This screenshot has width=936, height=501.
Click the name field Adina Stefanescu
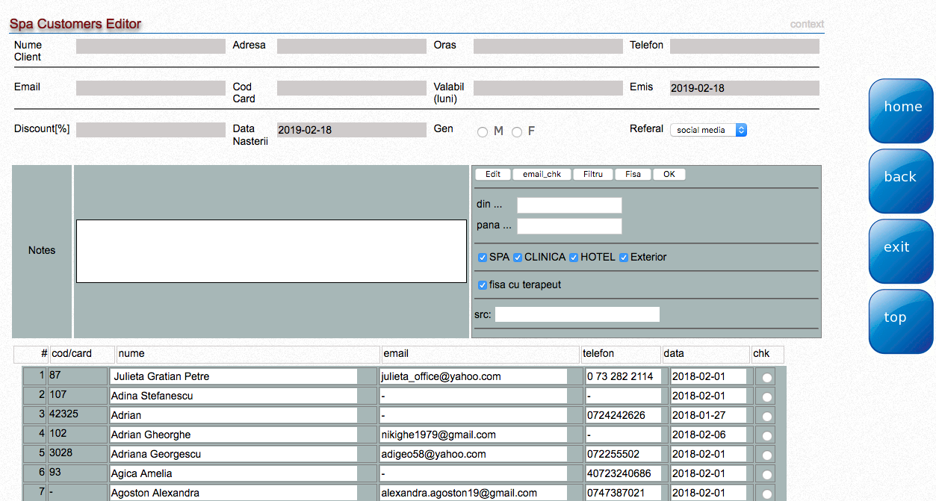pos(234,396)
